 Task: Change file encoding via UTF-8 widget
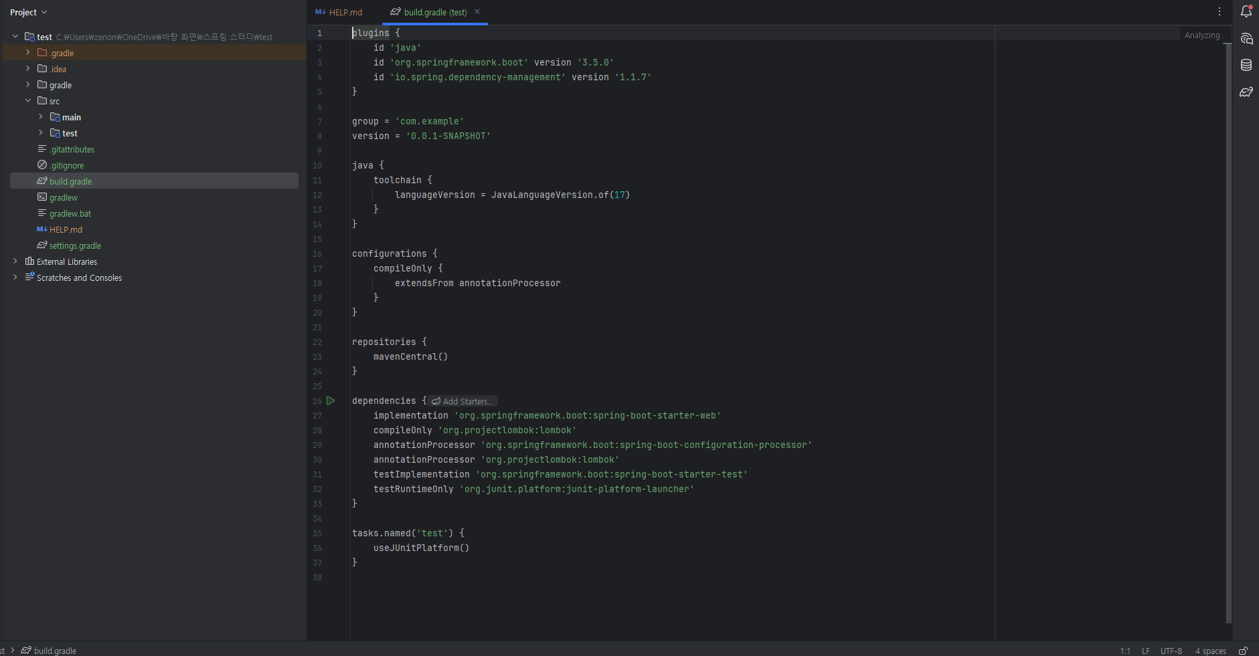point(1171,651)
